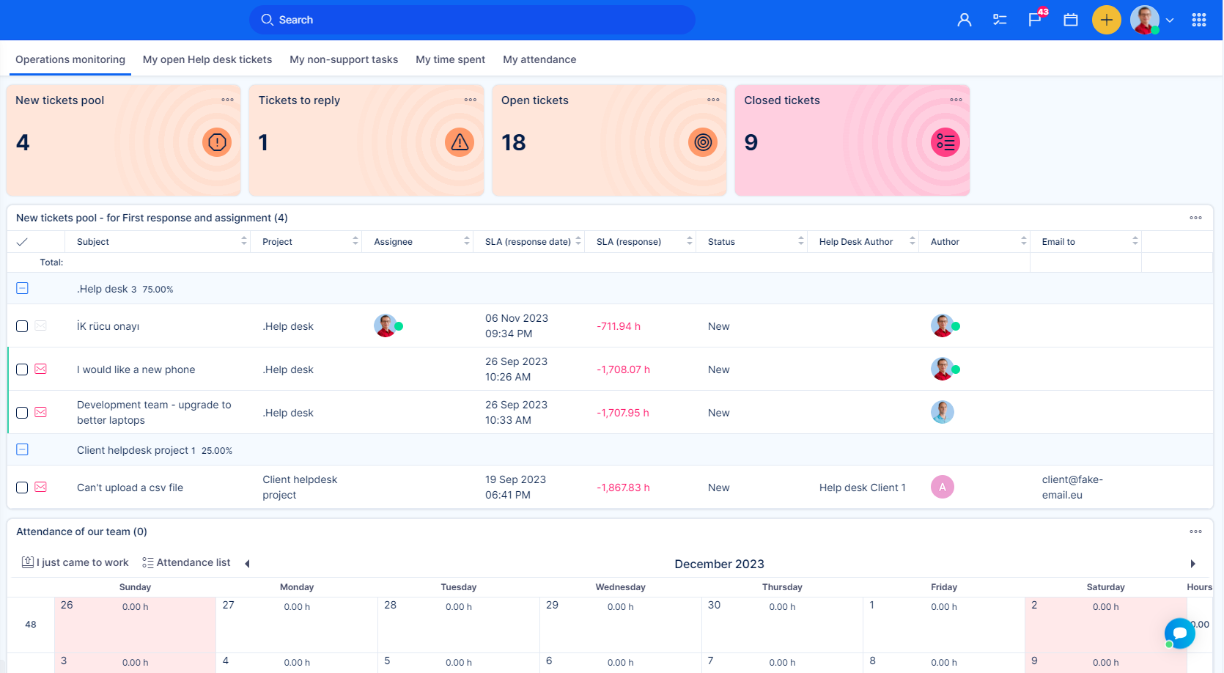
Task: Sort by Project column arrows
Action: coord(355,241)
